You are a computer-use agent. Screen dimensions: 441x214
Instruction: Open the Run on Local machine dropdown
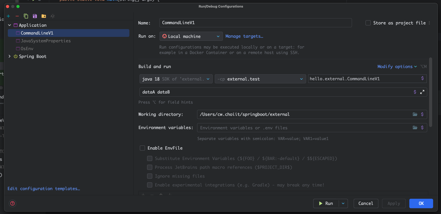point(191,36)
